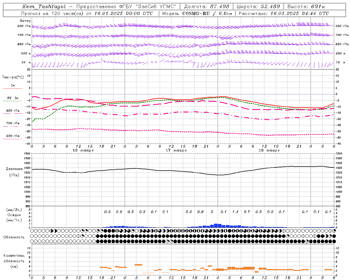This screenshot has width=350, height=280.
Task: Click the 12 value on the left convective cloud axis
Action: point(29,248)
